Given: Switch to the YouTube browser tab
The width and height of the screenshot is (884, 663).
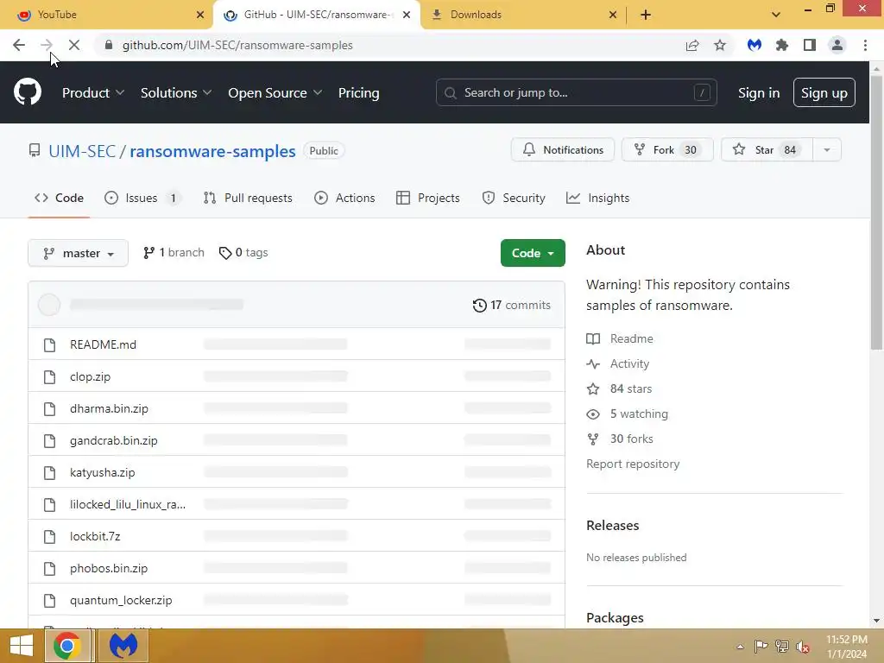Looking at the screenshot, I should [x=107, y=15].
